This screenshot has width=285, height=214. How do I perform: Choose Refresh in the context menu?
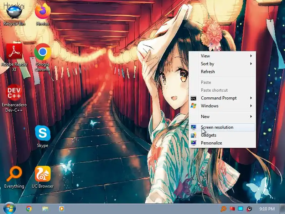click(x=222, y=72)
